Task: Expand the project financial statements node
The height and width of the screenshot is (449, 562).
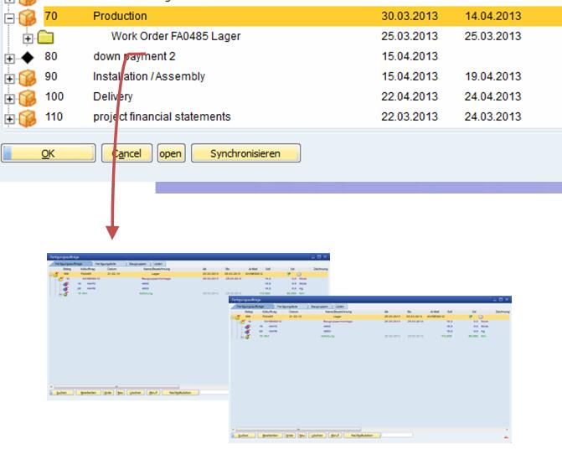Action: (x=10, y=119)
